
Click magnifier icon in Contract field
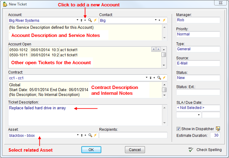(x=159, y=78)
